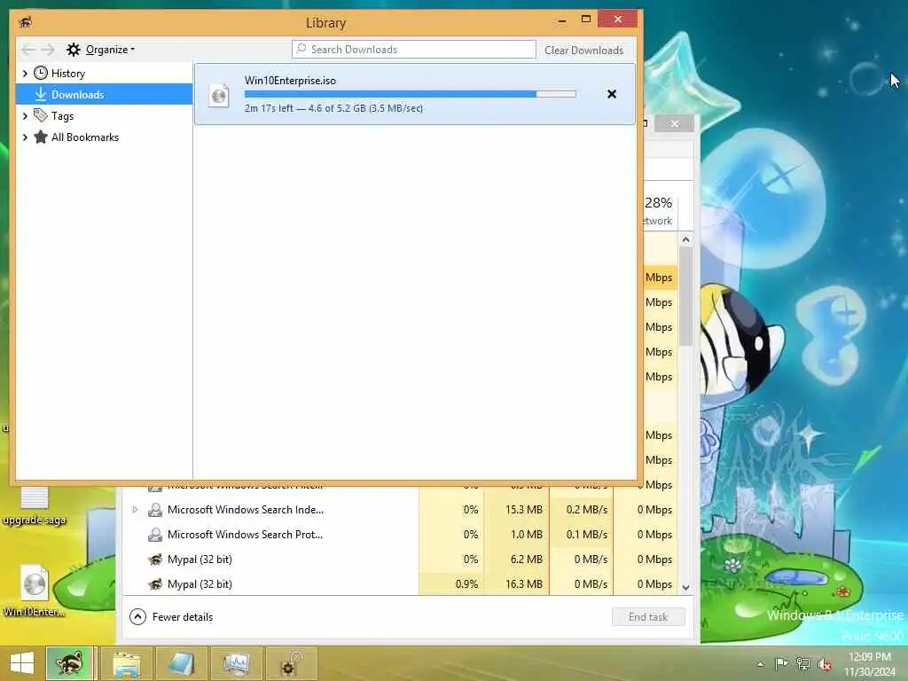Select the Win10Enter... desktop ISO icon

click(35, 591)
